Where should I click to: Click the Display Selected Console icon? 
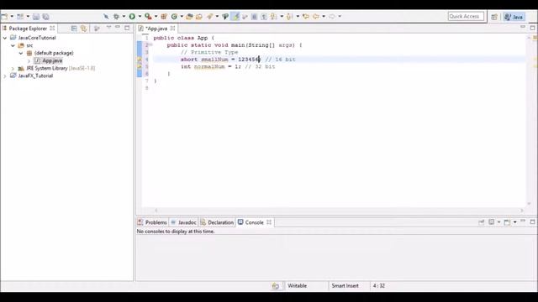point(492,222)
